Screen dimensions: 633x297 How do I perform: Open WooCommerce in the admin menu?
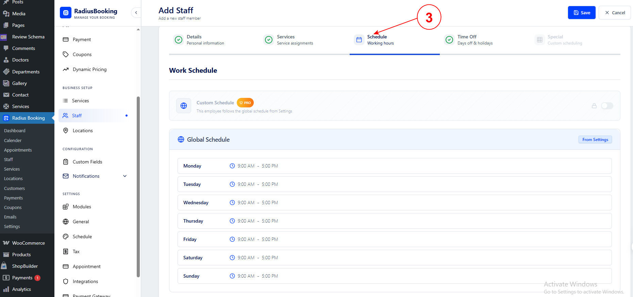pyautogui.click(x=27, y=243)
